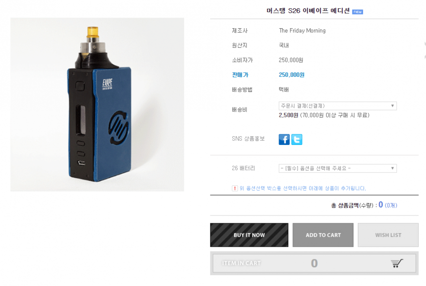The width and height of the screenshot is (426, 286).
Task: Share product on Facebook icon
Action: [x=284, y=140]
